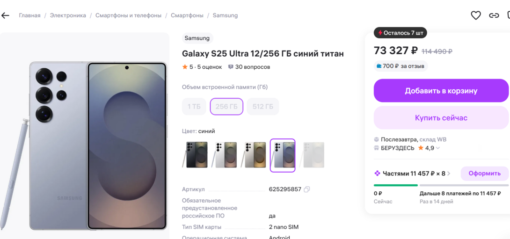Expand installment details arrow after ×8
510x239 pixels.
coord(449,174)
